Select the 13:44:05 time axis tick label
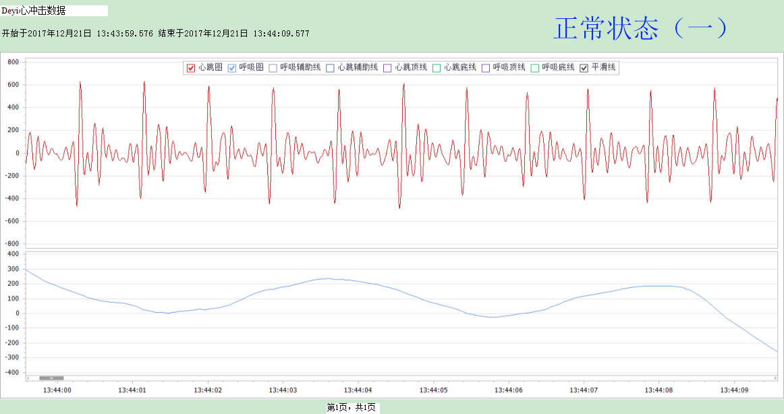784x414 pixels. pyautogui.click(x=434, y=390)
